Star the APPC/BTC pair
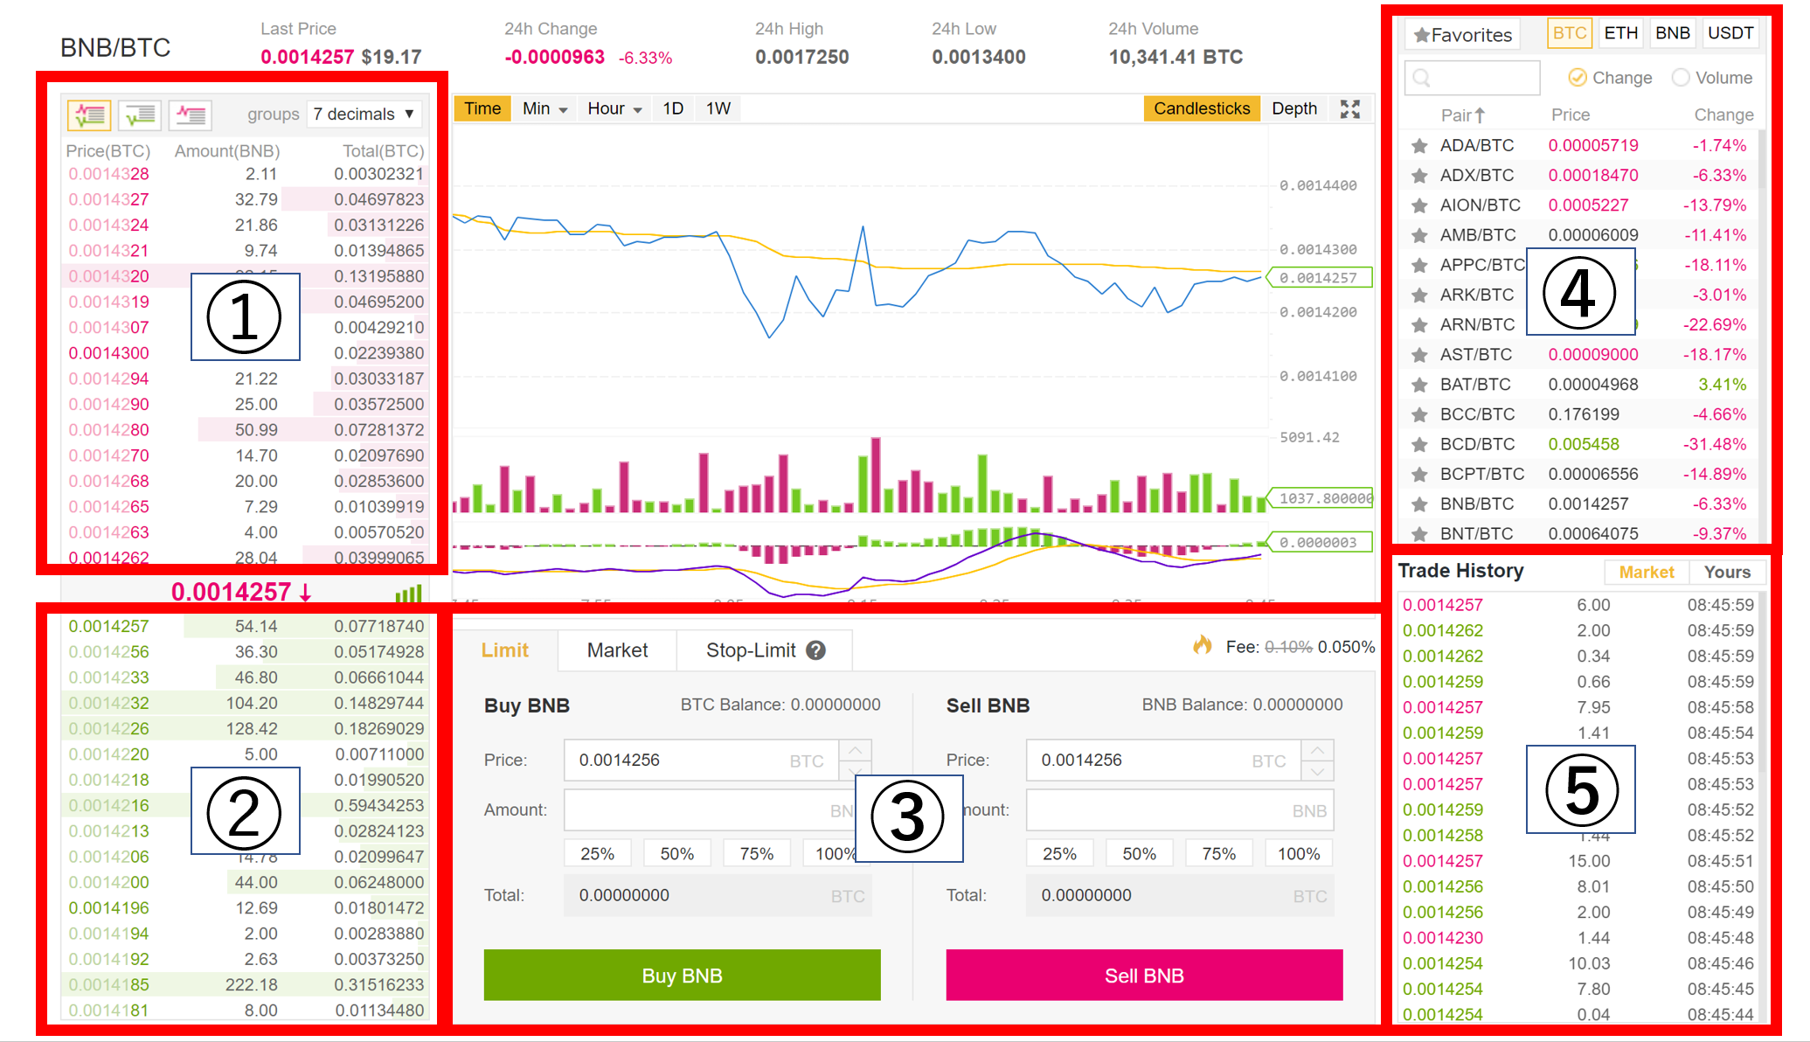The height and width of the screenshot is (1042, 1810). (x=1420, y=265)
